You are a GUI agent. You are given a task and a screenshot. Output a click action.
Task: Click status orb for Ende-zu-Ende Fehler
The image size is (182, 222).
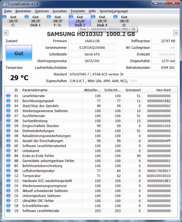pyautogui.click(x=8, y=156)
